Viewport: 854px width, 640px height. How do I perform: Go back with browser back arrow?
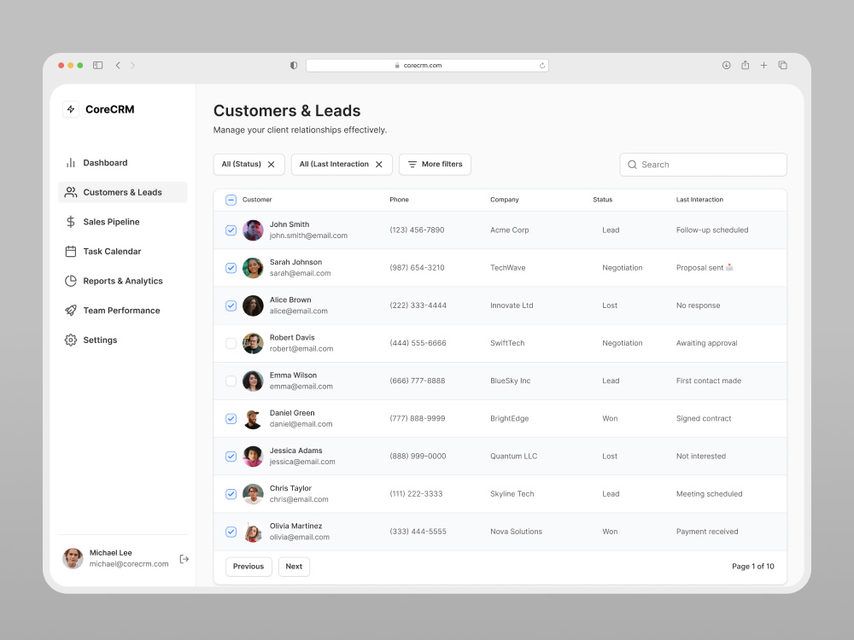coord(118,66)
